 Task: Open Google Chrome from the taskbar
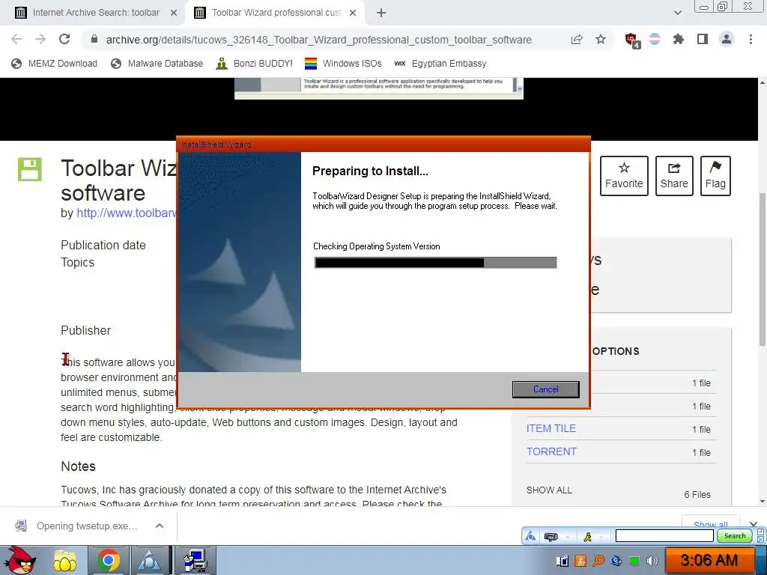(x=109, y=560)
